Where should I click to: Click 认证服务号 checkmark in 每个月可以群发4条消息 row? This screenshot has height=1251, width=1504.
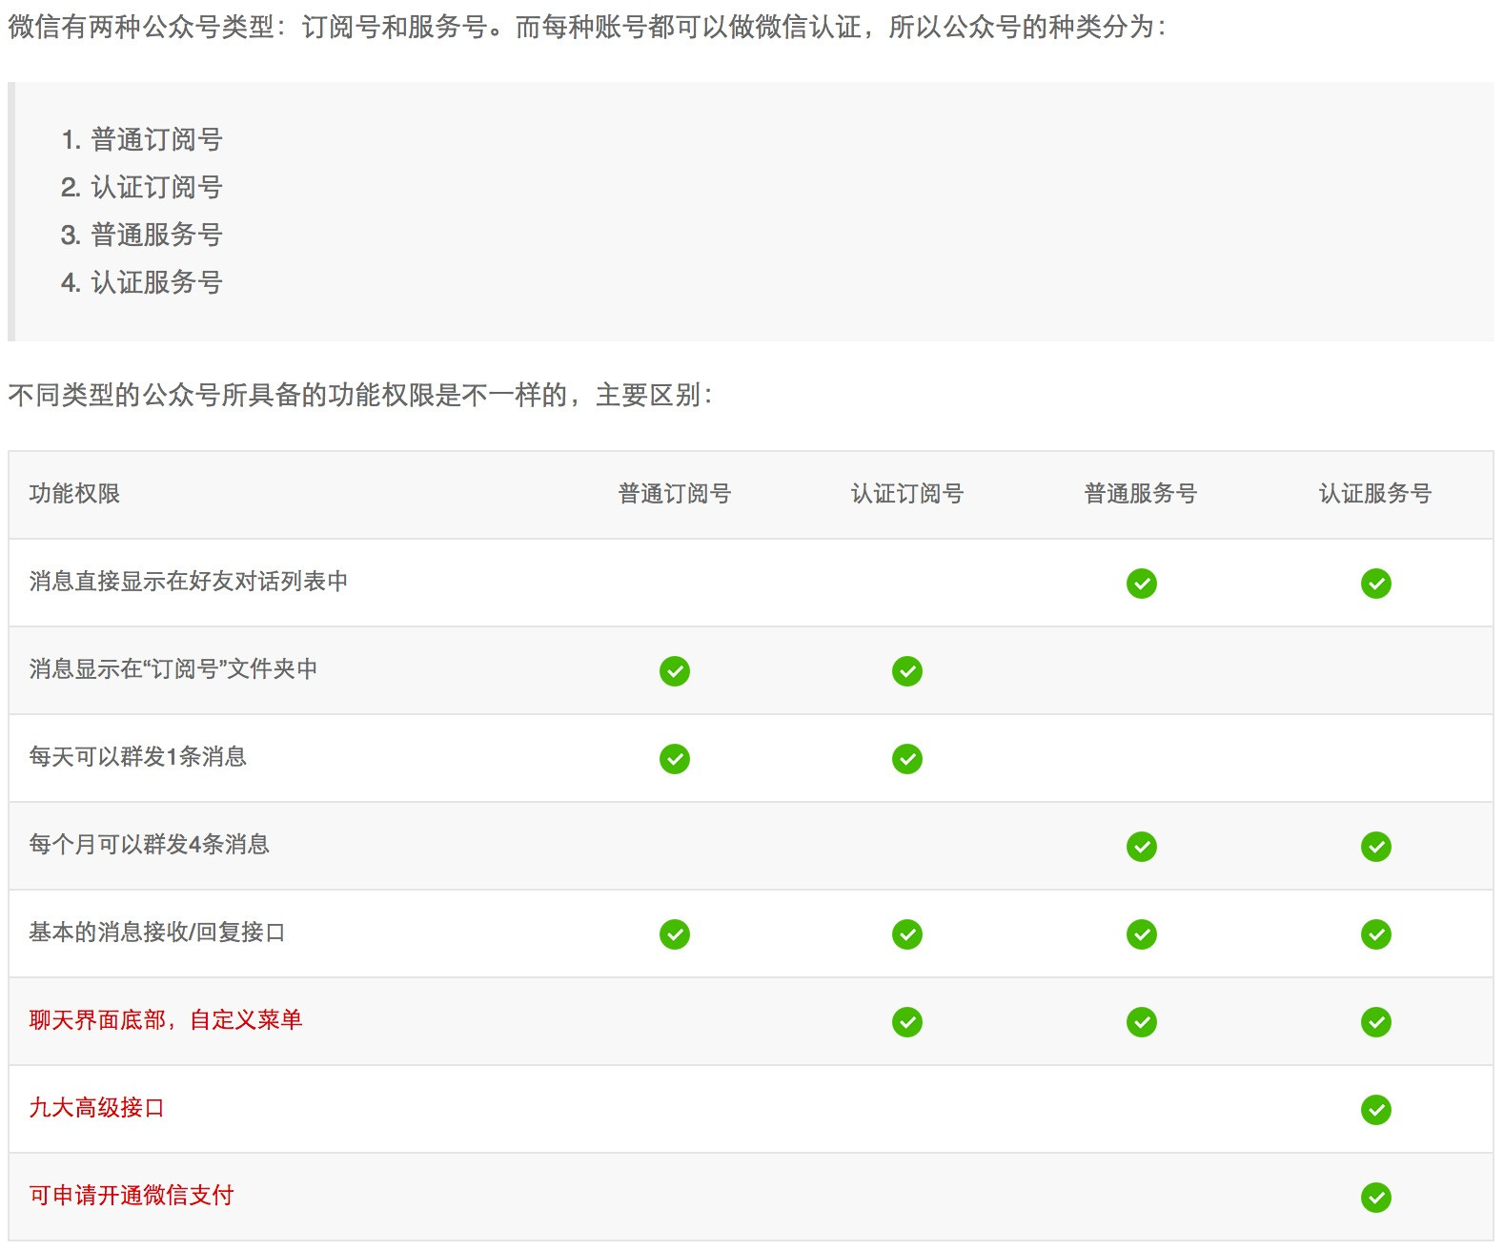pos(1375,847)
